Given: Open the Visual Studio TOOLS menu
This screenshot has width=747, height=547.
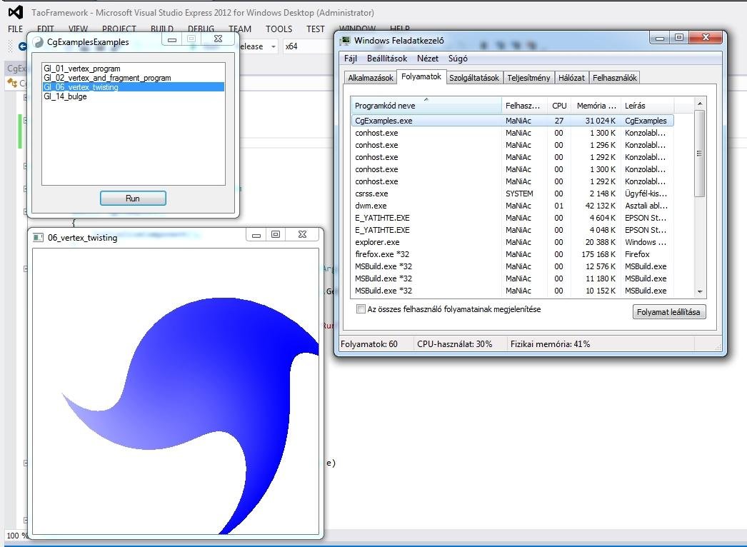Looking at the screenshot, I should pyautogui.click(x=279, y=29).
